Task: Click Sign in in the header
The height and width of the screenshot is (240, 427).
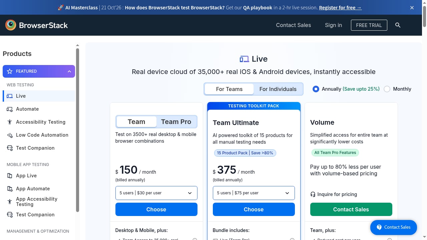Action: (334, 25)
